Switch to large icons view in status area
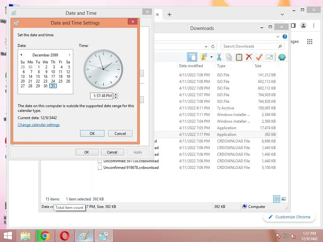Viewport: 323px width, 242px height. [x=284, y=199]
